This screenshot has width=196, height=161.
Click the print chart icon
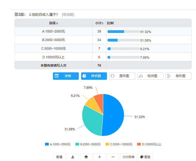pos(86,157)
